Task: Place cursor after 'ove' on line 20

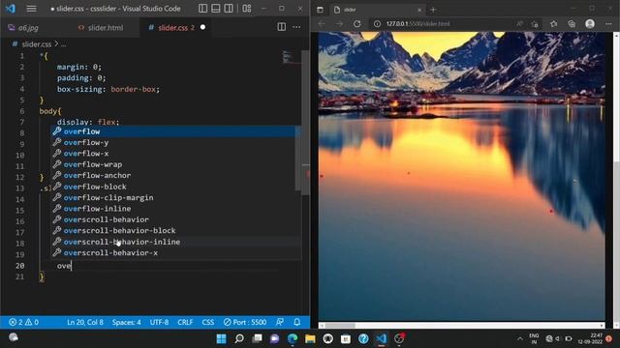Action: [x=72, y=266]
